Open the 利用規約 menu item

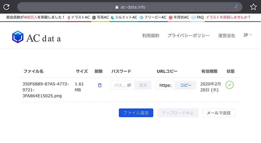pos(151,35)
